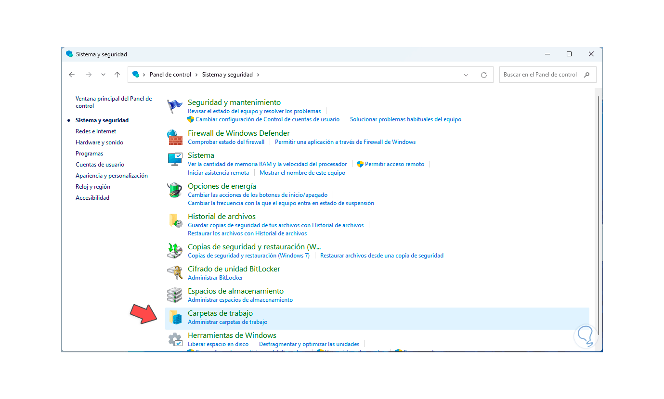Click Ver la cantidad de memoria RAM link
Viewport: 664px width, 399px height.
[267, 164]
